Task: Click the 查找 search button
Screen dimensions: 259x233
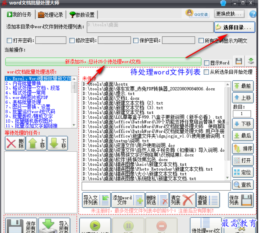Action: tap(243, 185)
